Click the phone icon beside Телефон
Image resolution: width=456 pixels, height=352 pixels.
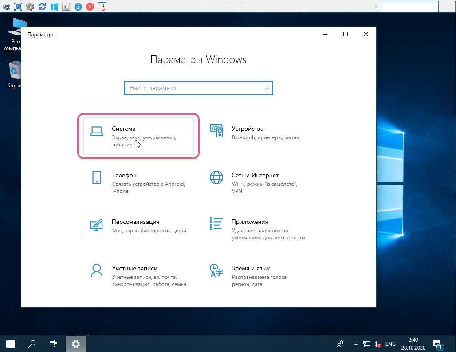(x=97, y=177)
